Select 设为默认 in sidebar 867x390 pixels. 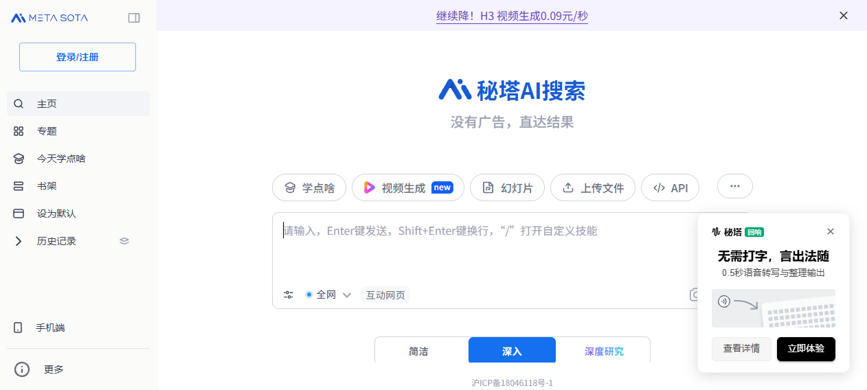coord(78,214)
